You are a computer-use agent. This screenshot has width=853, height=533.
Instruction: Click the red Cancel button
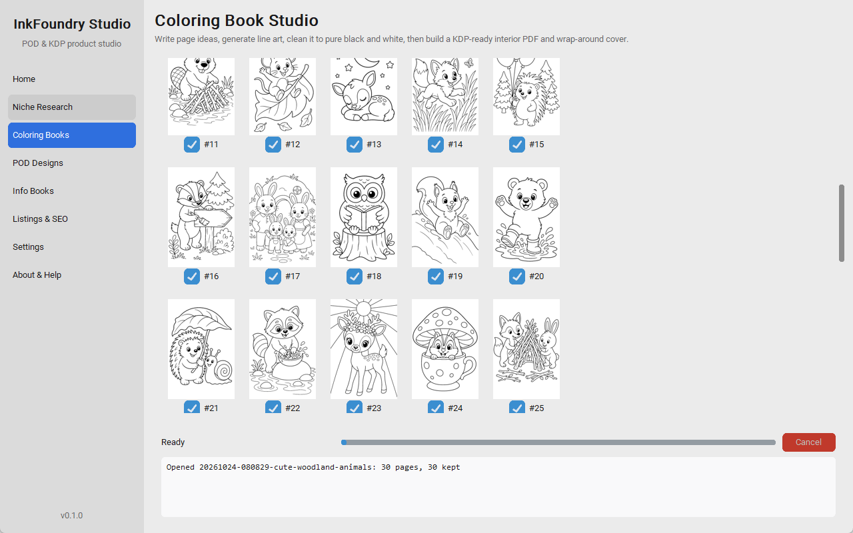pos(808,442)
